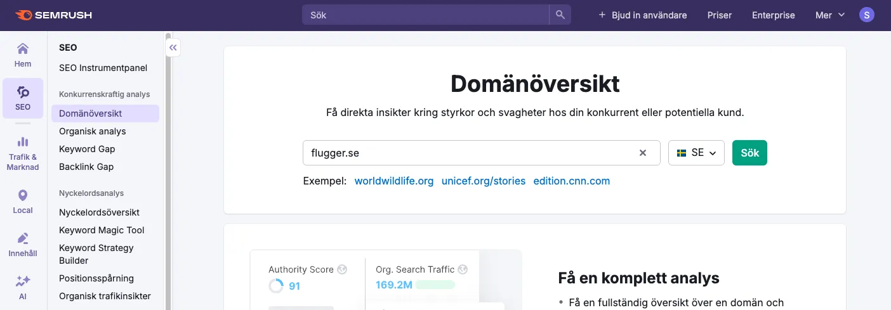Open Keyword Magic Tool
Screen dimensions: 891x310
102,230
